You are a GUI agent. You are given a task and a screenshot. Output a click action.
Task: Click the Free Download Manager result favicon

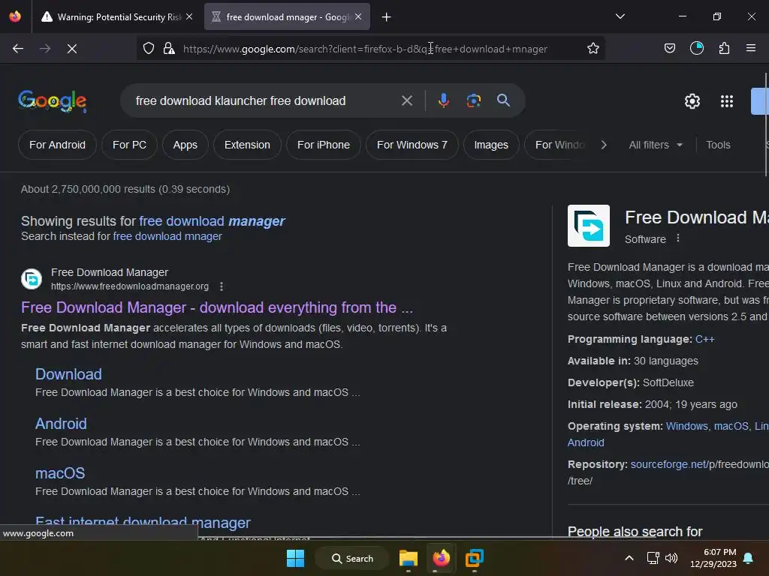click(32, 279)
